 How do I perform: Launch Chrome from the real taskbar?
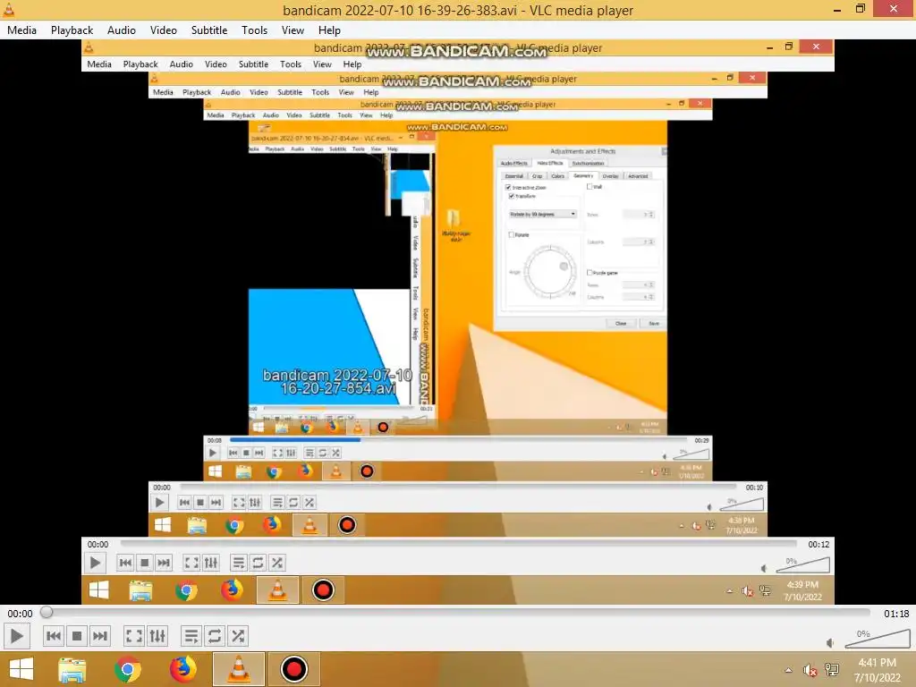(127, 669)
